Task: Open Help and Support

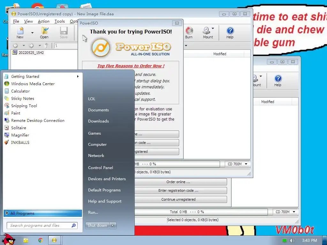Action: (105, 201)
